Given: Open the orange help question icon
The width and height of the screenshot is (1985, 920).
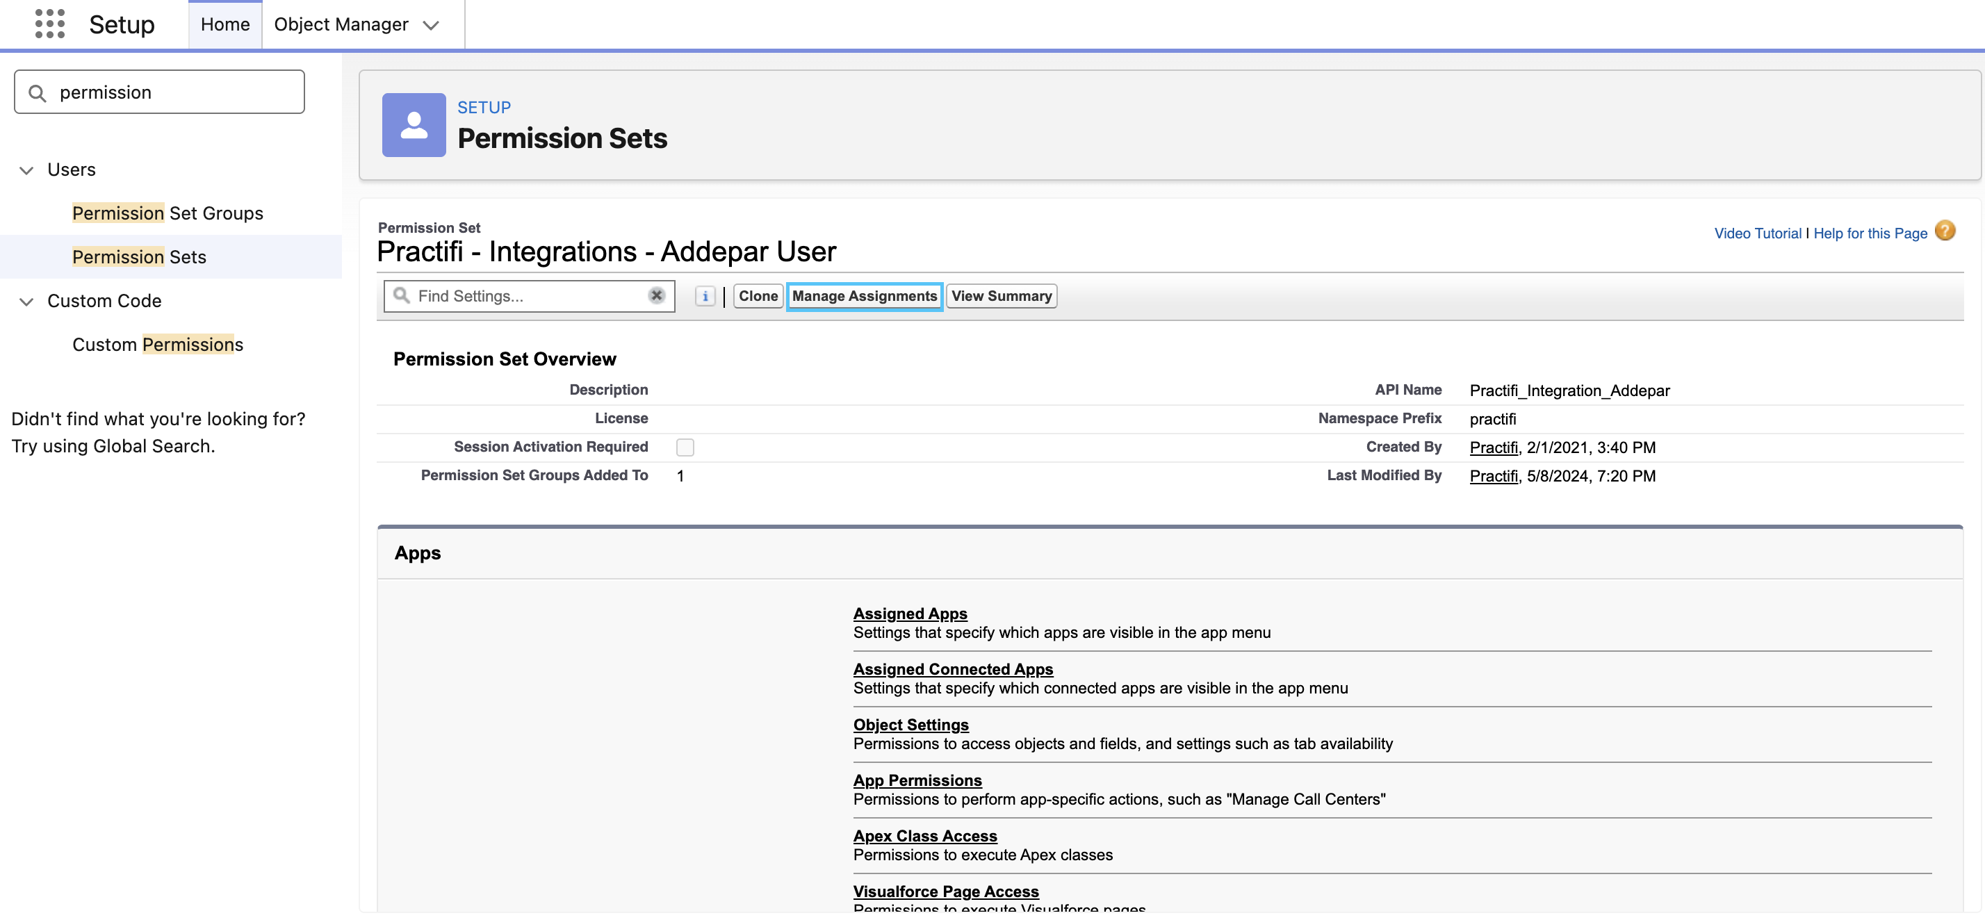Looking at the screenshot, I should pyautogui.click(x=1945, y=231).
